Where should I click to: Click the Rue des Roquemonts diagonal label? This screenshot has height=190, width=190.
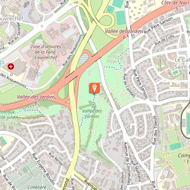click(x=73, y=51)
